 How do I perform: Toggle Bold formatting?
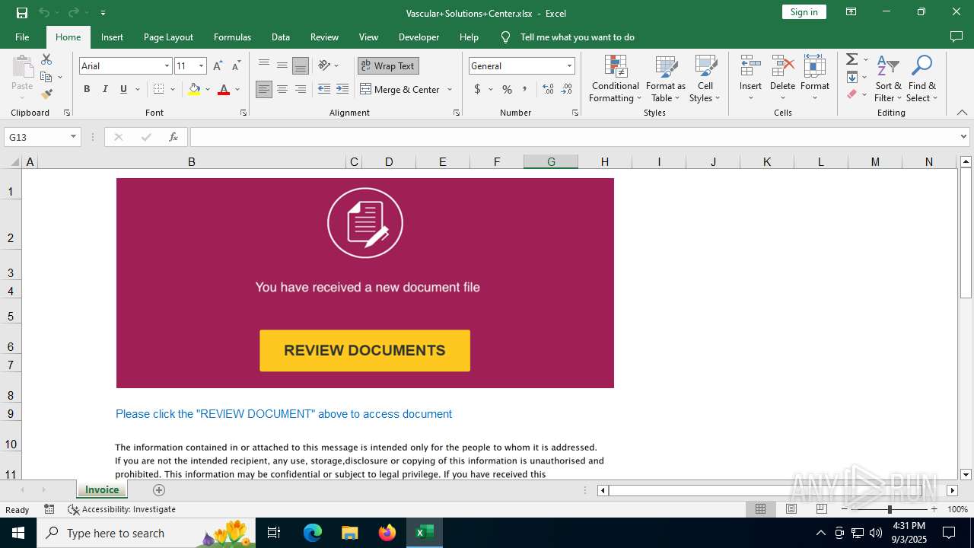(87, 89)
